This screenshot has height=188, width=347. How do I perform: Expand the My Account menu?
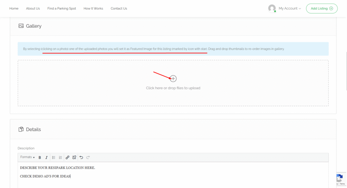click(289, 8)
